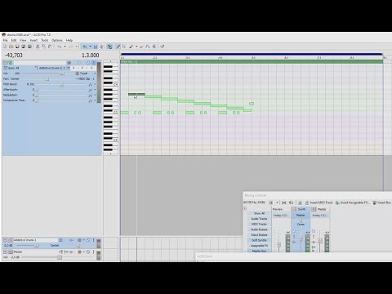Image resolution: width=392 pixels, height=294 pixels.
Task: Open the Pitch Bend envelope dropdown arrow
Action: pyautogui.click(x=95, y=84)
